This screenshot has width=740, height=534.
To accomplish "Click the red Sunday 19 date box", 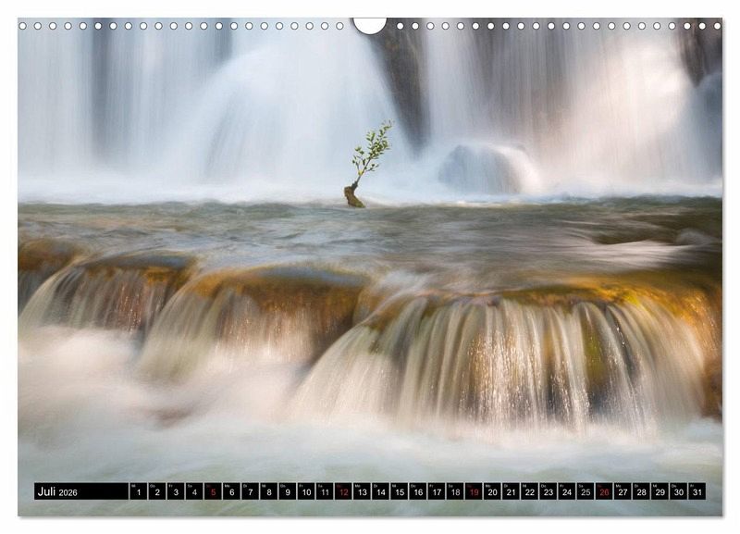I will (x=474, y=491).
